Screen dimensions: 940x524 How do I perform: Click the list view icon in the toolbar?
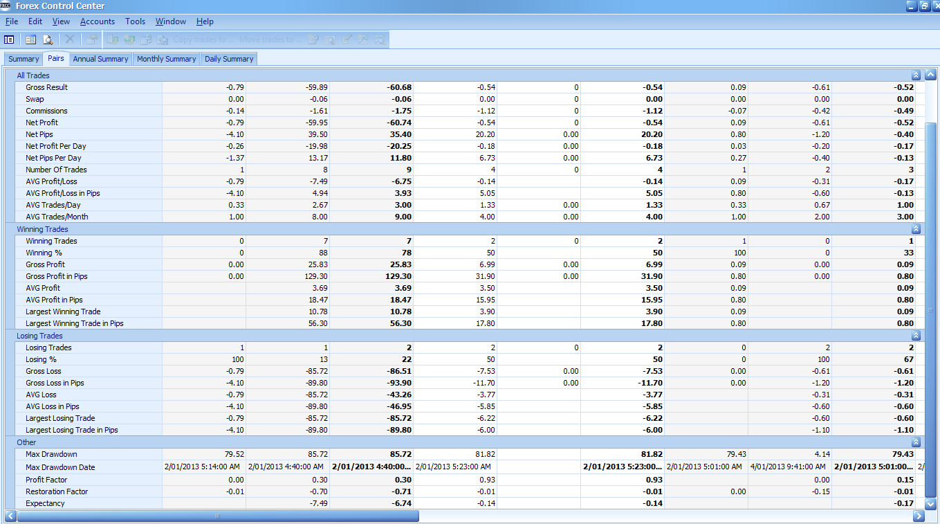(x=9, y=39)
